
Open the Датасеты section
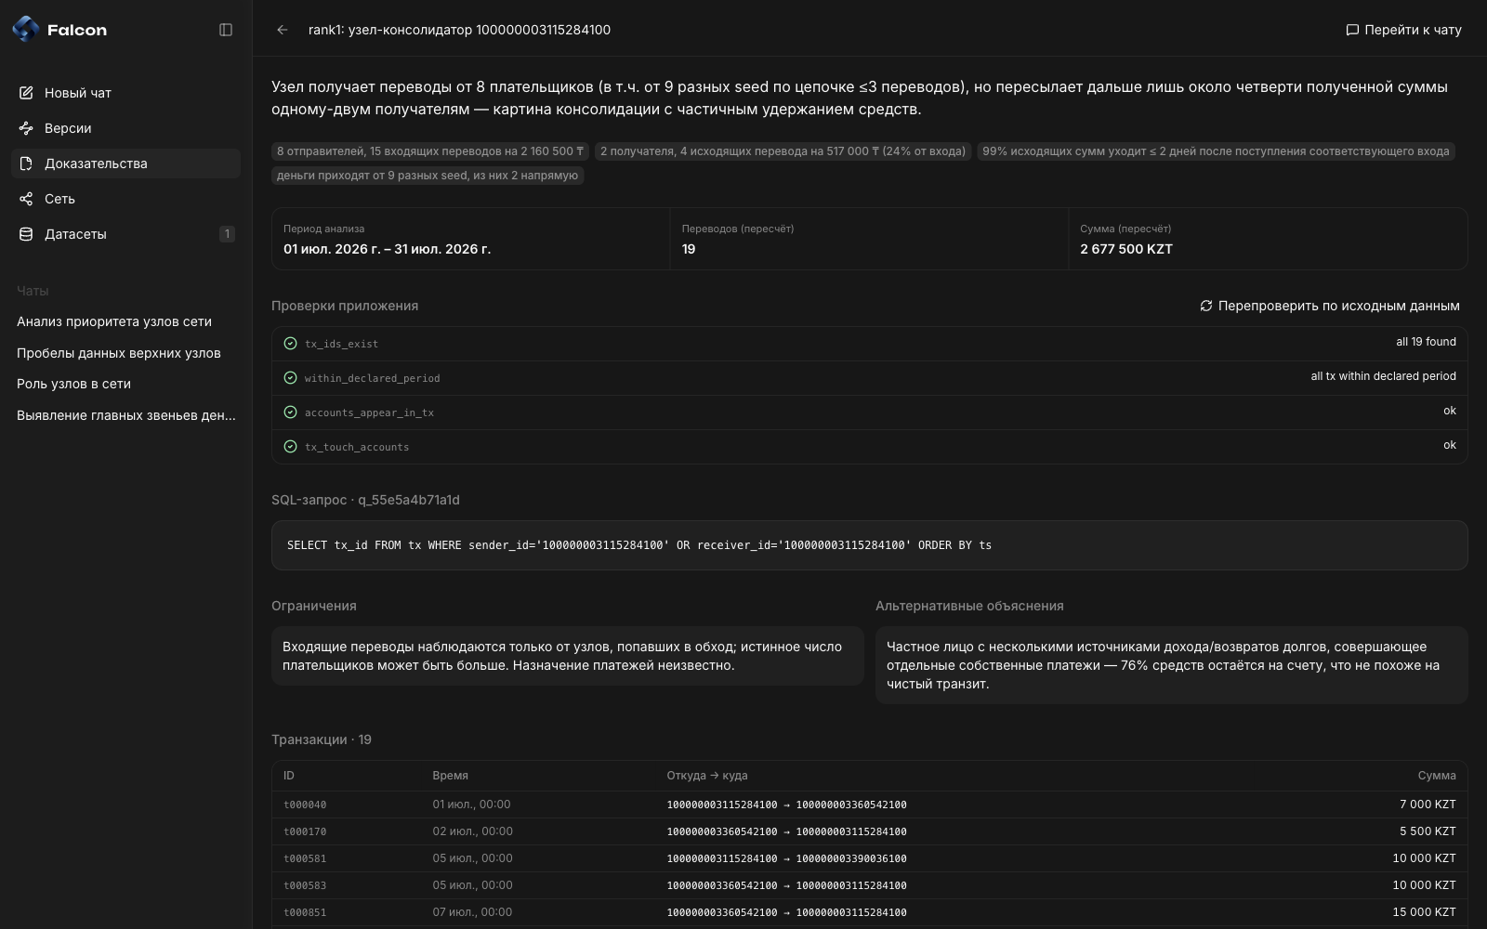click(126, 234)
